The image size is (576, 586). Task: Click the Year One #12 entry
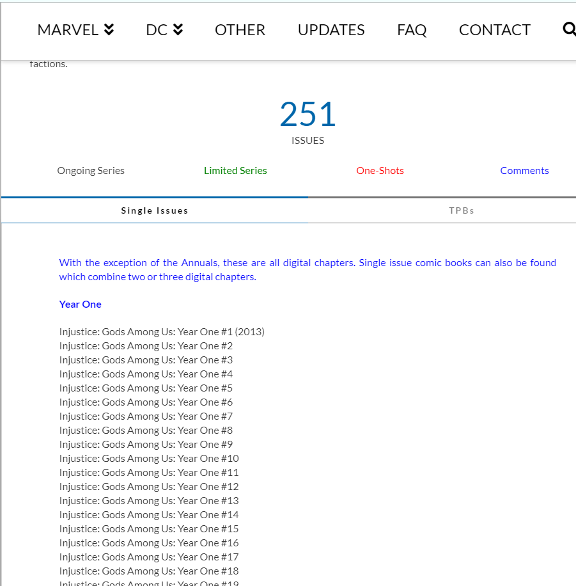tap(149, 487)
